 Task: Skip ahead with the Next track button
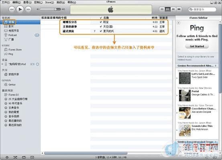(28, 10)
